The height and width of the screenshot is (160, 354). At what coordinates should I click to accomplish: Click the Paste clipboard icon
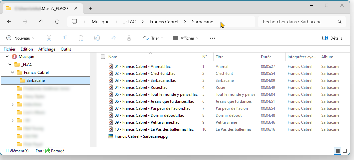tap(81, 38)
